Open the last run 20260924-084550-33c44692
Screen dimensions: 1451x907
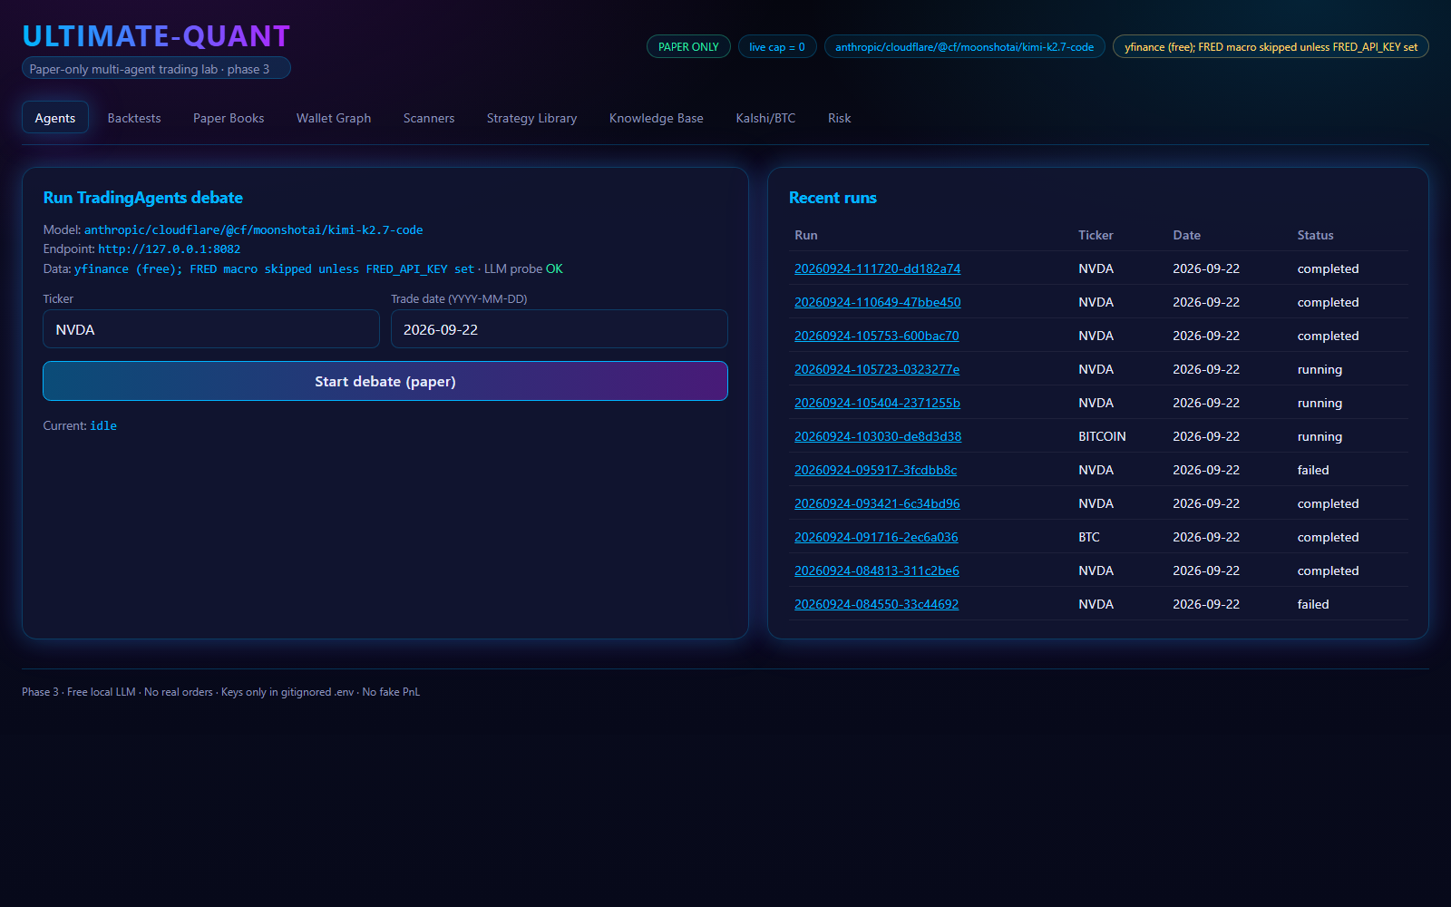(x=876, y=604)
